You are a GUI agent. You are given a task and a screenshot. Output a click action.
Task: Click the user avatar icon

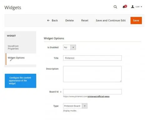(x=132, y=7)
